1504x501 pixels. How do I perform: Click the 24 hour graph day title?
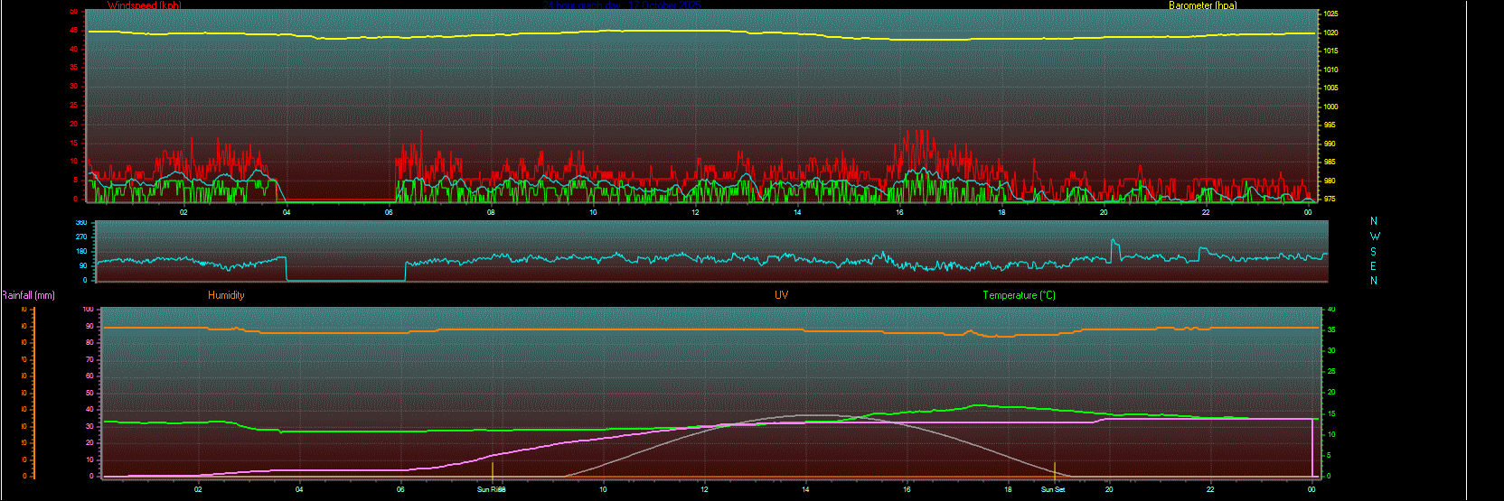(624, 5)
